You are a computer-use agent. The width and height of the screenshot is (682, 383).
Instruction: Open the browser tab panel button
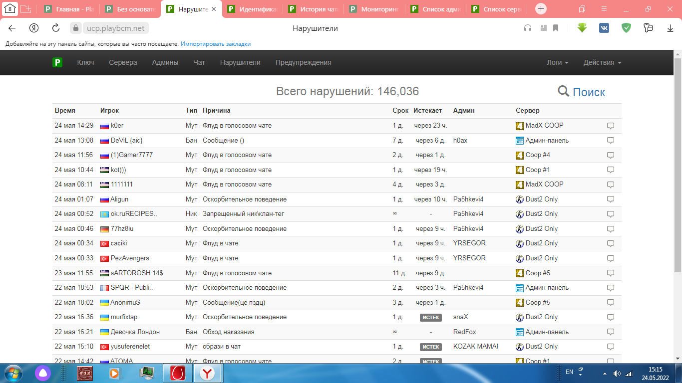coord(582,9)
